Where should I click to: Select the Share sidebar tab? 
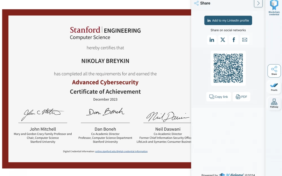274,71
